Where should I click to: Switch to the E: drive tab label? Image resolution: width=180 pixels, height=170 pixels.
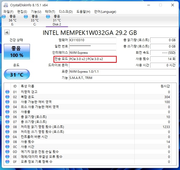(x=12, y=24)
